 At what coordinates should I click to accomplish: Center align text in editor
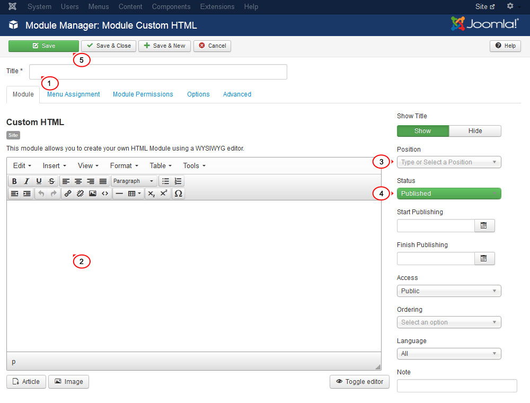(x=78, y=181)
